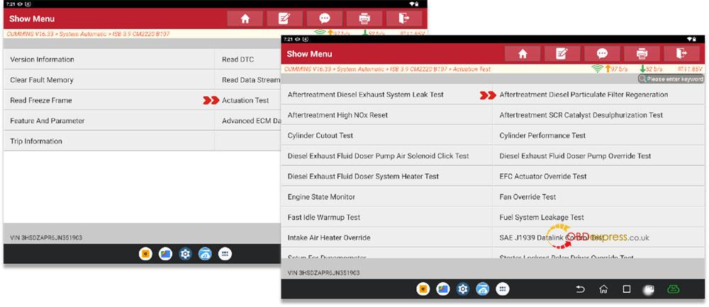Open Diesel Exhaust Fluid Doser Pump Override Test
The image size is (709, 307).
coord(598,156)
